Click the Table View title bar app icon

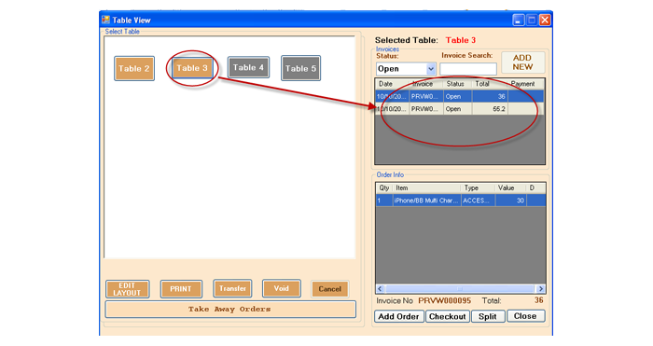(x=105, y=20)
